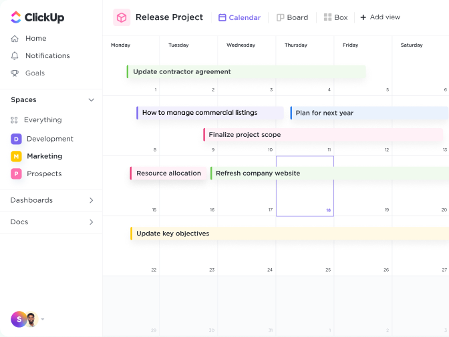Image resolution: width=449 pixels, height=337 pixels.
Task: Click the Release Project cube icon
Action: click(x=122, y=17)
